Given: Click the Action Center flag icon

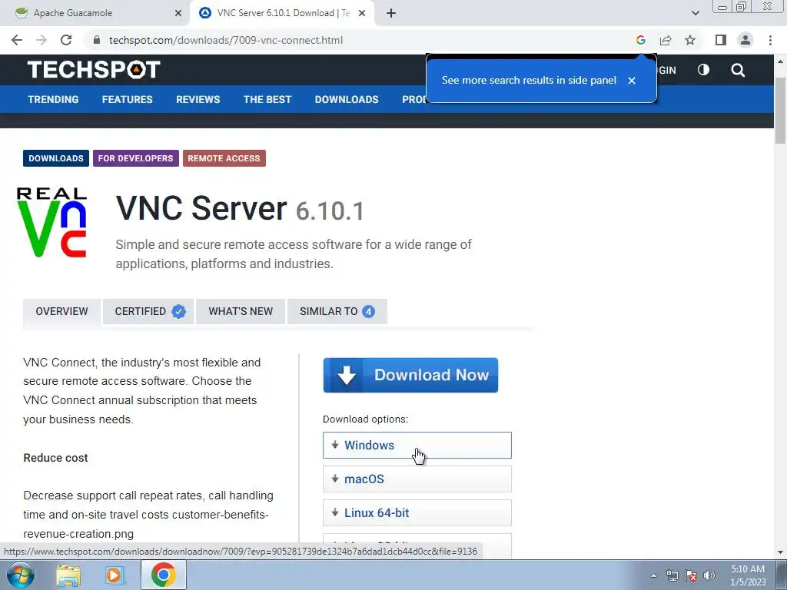Looking at the screenshot, I should pos(691,575).
